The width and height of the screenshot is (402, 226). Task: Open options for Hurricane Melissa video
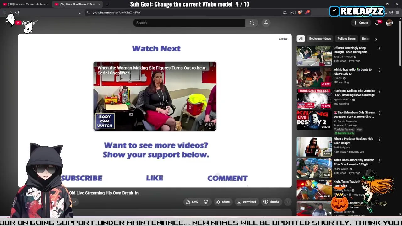[379, 91]
